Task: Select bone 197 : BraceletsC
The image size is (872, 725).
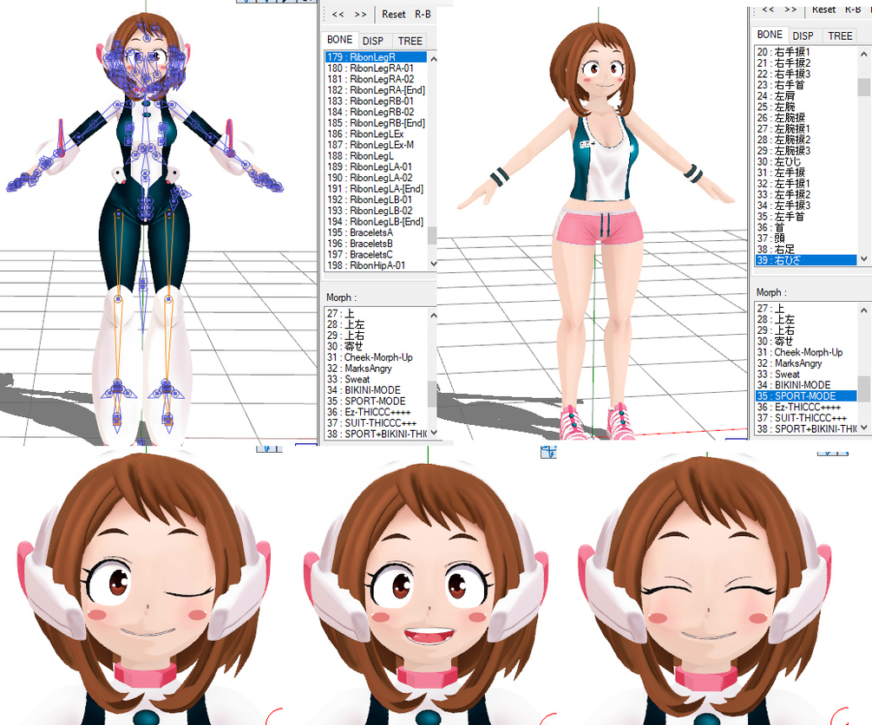Action: (376, 255)
